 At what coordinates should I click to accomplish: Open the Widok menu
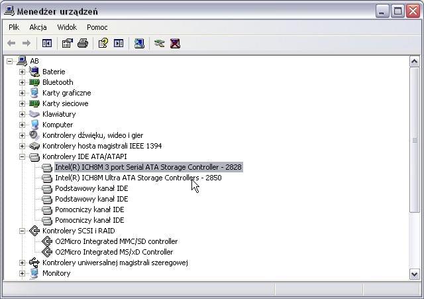point(67,27)
